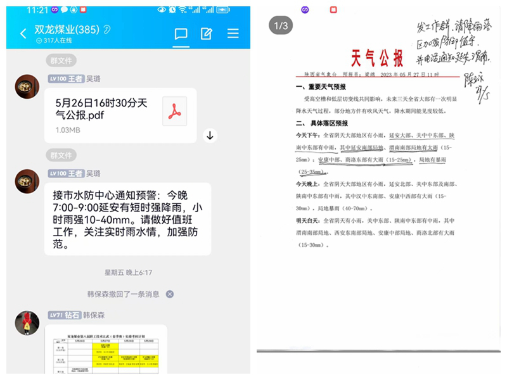Open the hamburger menu in chat header

click(x=233, y=34)
